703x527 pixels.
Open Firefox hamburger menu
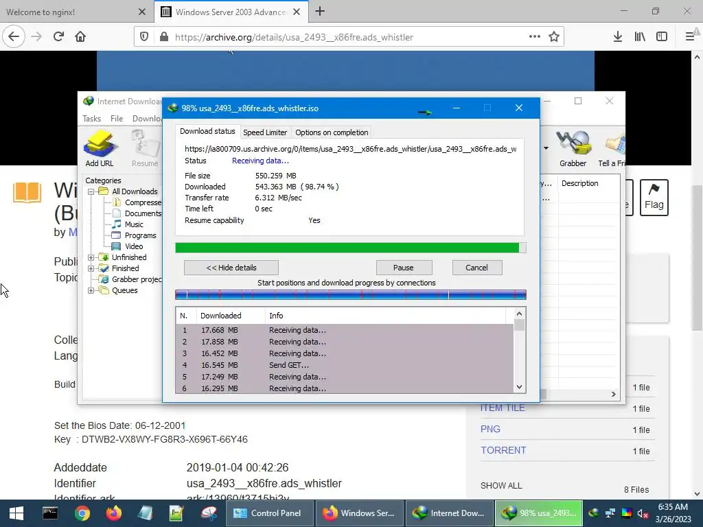click(x=691, y=37)
